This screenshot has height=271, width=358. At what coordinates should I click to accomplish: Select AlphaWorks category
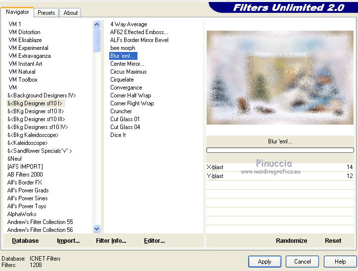(22, 214)
